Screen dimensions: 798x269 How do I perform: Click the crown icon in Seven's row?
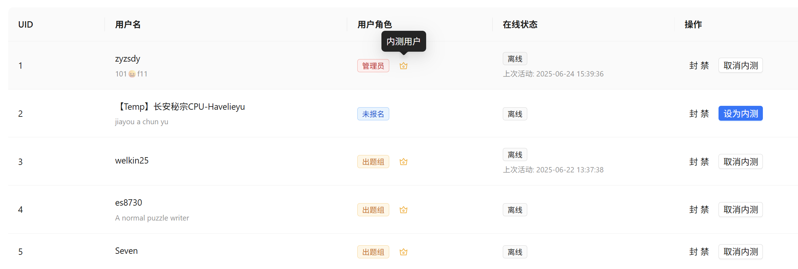403,252
